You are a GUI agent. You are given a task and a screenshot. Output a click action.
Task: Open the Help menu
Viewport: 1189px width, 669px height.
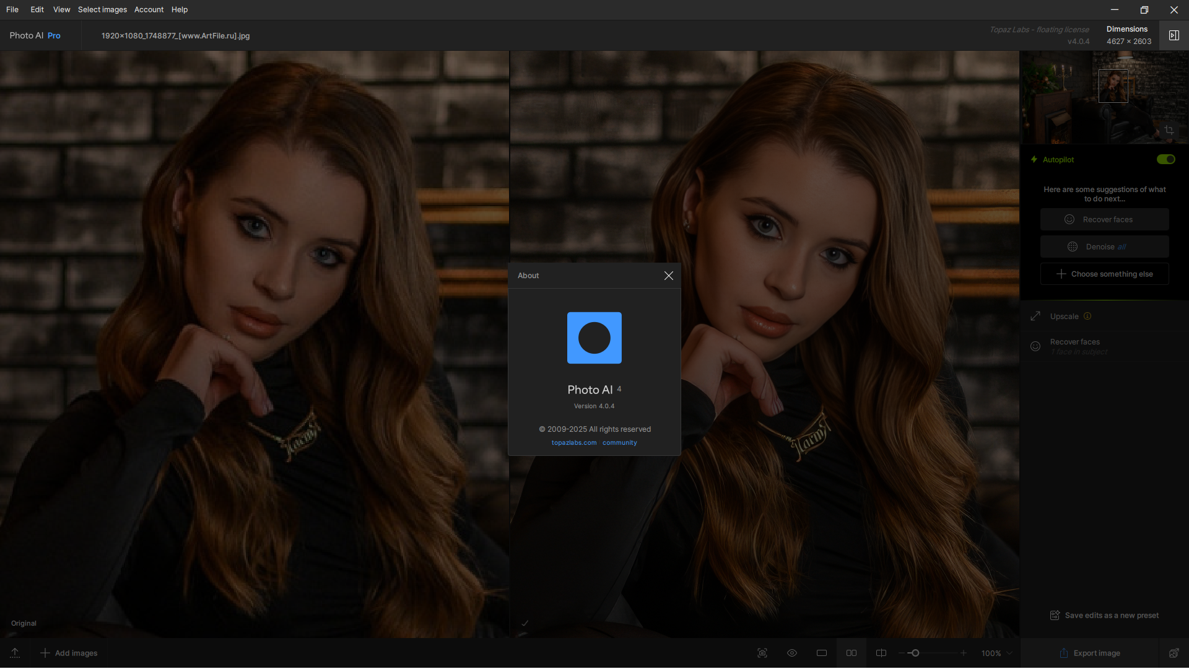pyautogui.click(x=180, y=10)
